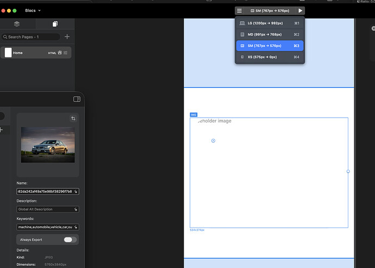Screen dimensions: 375x268
Task: Click the tablet icon beside MD breakpoint
Action: click(242, 34)
